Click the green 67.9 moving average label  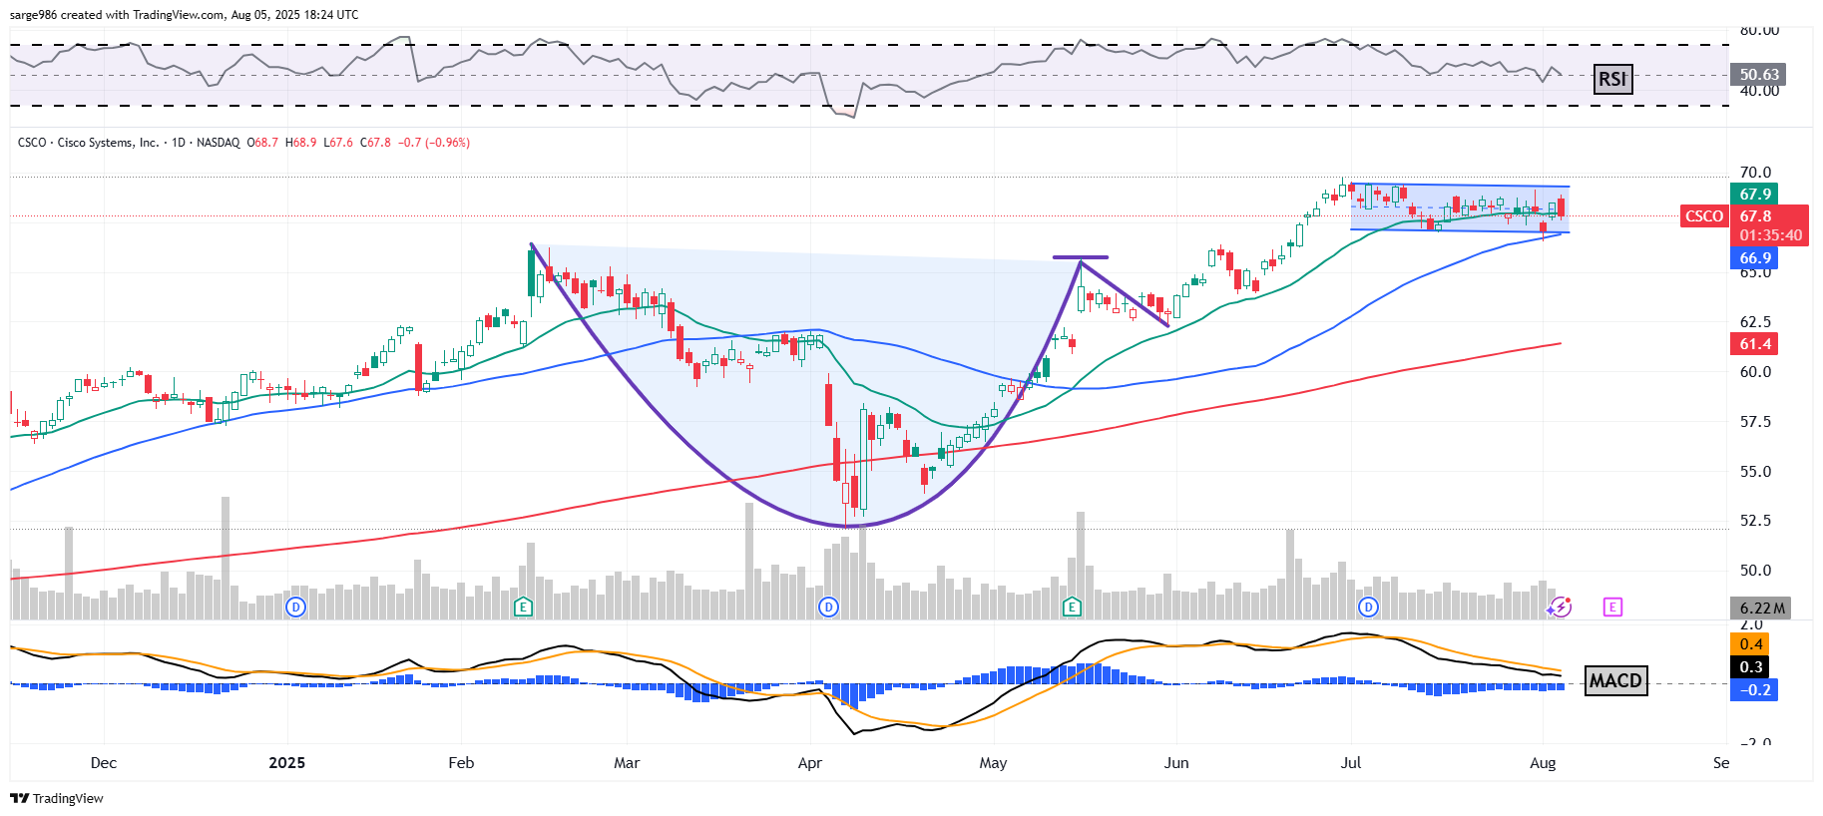tap(1755, 195)
